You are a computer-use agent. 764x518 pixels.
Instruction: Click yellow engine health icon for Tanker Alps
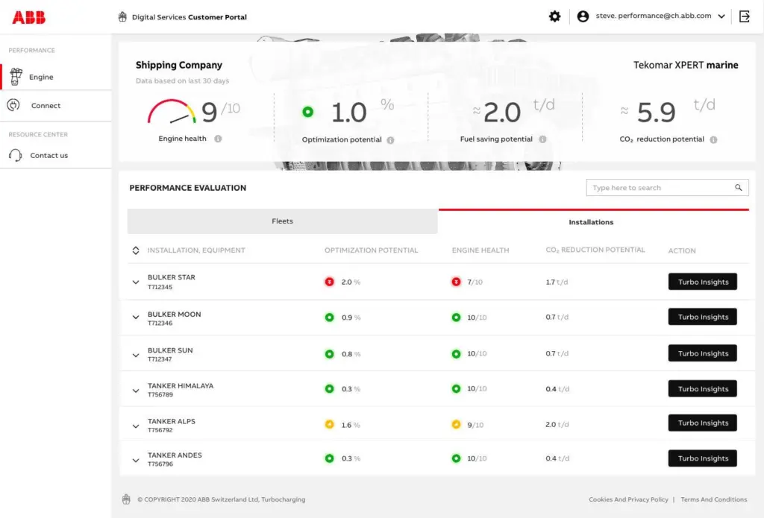[x=456, y=425]
